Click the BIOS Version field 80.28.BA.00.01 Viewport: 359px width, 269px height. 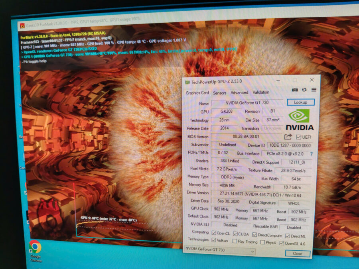tap(246, 137)
